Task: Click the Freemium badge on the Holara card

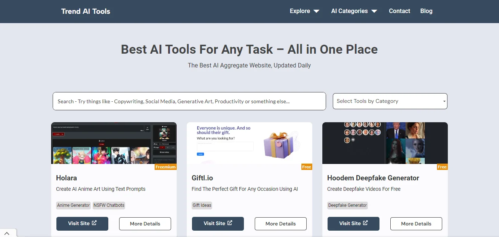Action: coord(165,167)
